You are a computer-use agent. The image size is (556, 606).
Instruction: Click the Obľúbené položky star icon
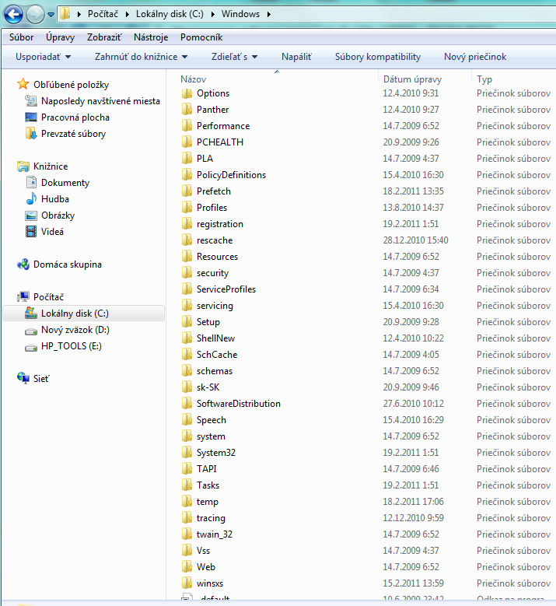23,85
